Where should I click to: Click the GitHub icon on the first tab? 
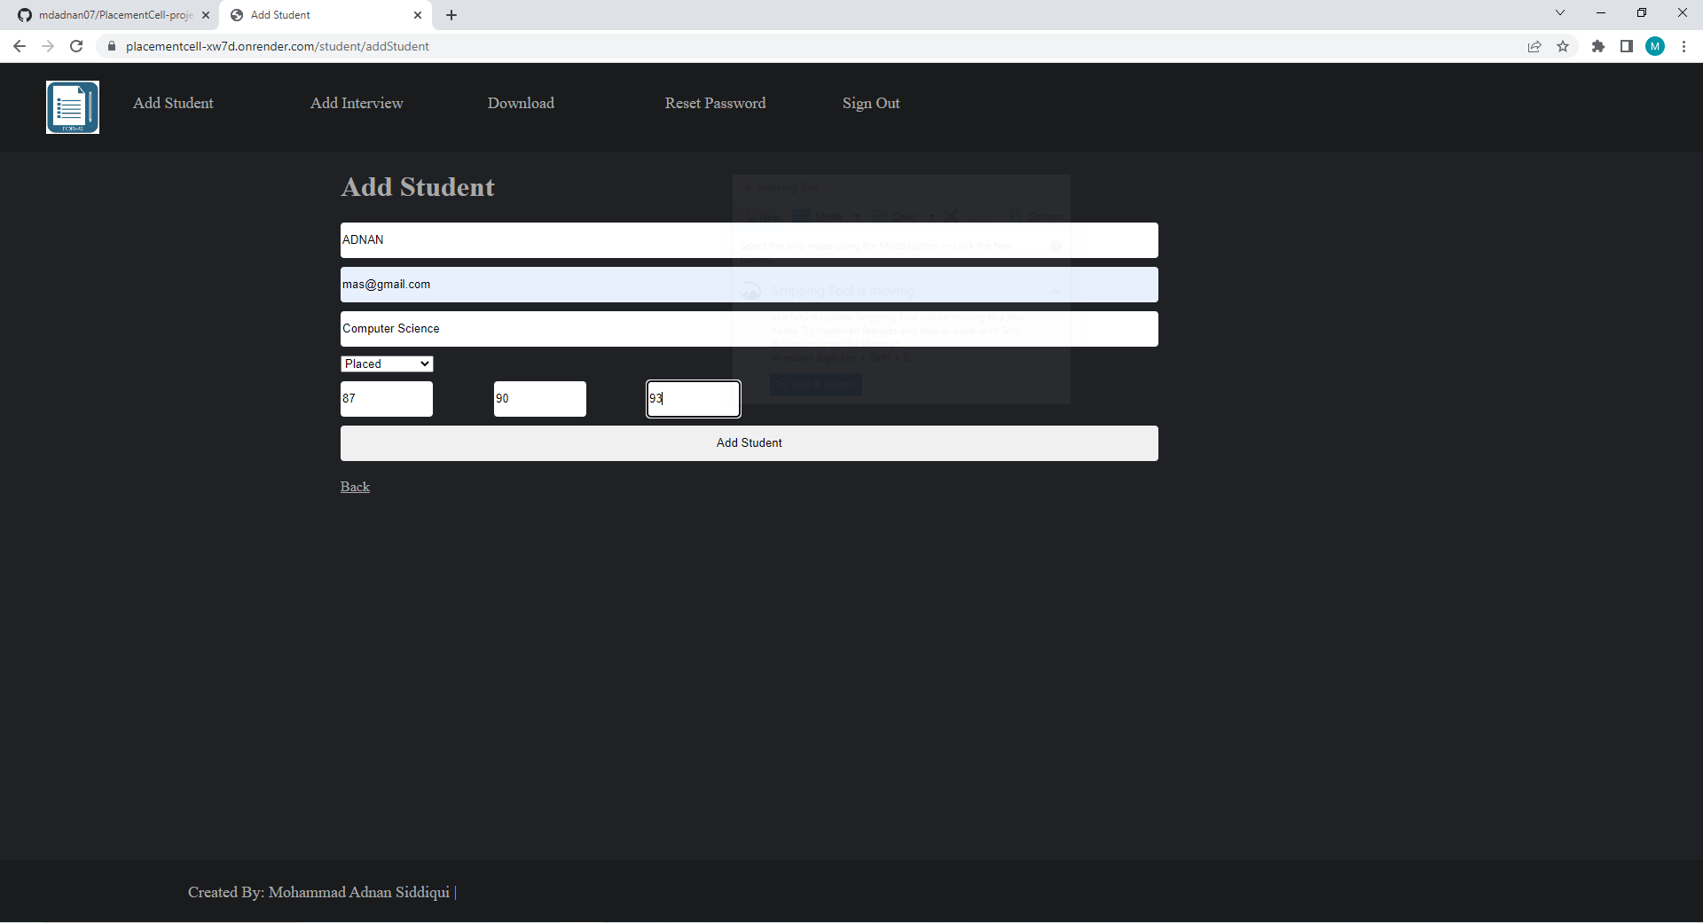click(x=24, y=14)
